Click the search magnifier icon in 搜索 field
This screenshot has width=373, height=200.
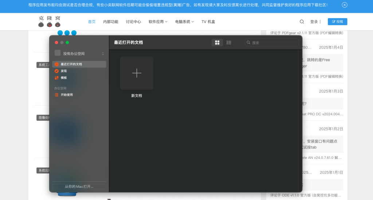248,42
